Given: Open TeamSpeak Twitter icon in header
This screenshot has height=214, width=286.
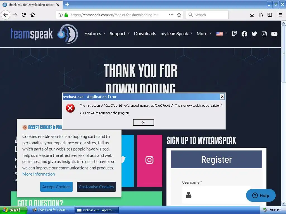Looking at the screenshot, I should (x=254, y=34).
